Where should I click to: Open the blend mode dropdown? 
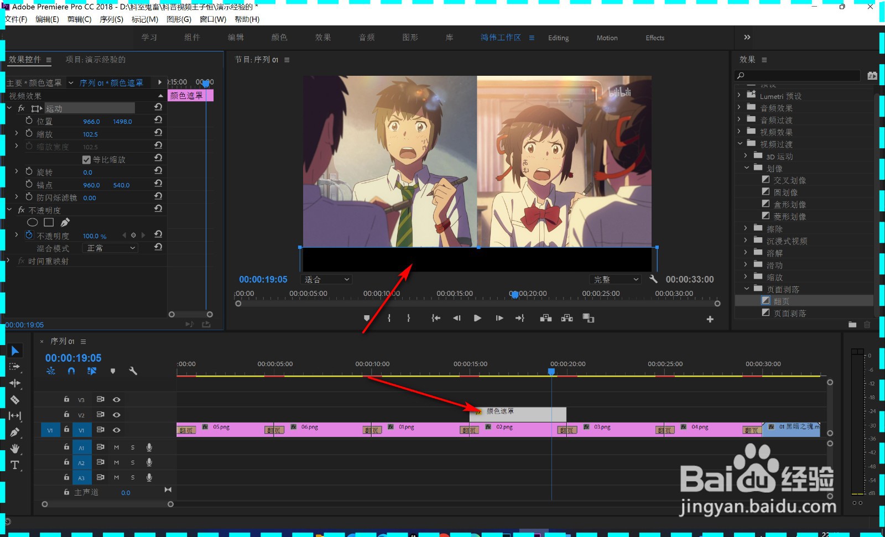pyautogui.click(x=111, y=248)
